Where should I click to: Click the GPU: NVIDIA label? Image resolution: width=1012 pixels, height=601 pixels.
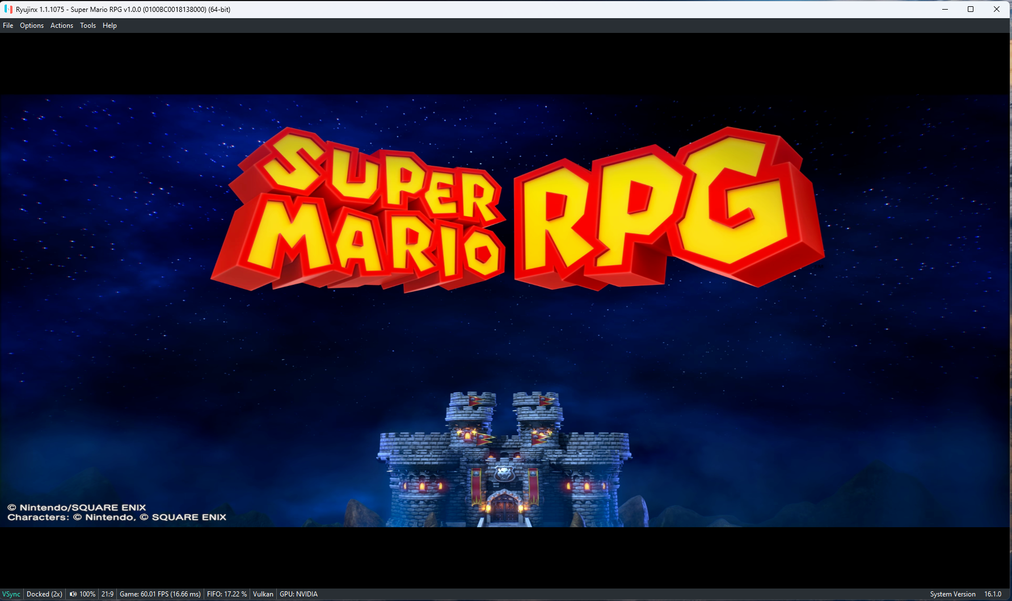(x=298, y=594)
